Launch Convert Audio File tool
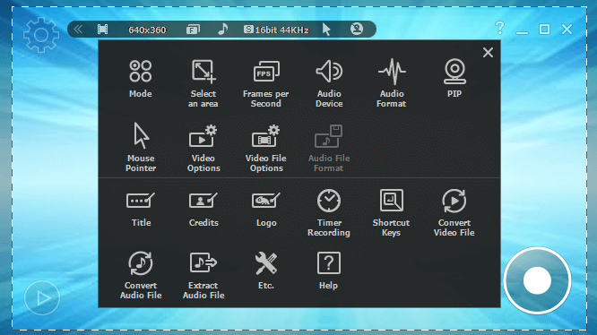This screenshot has height=335, width=597. pos(141,275)
